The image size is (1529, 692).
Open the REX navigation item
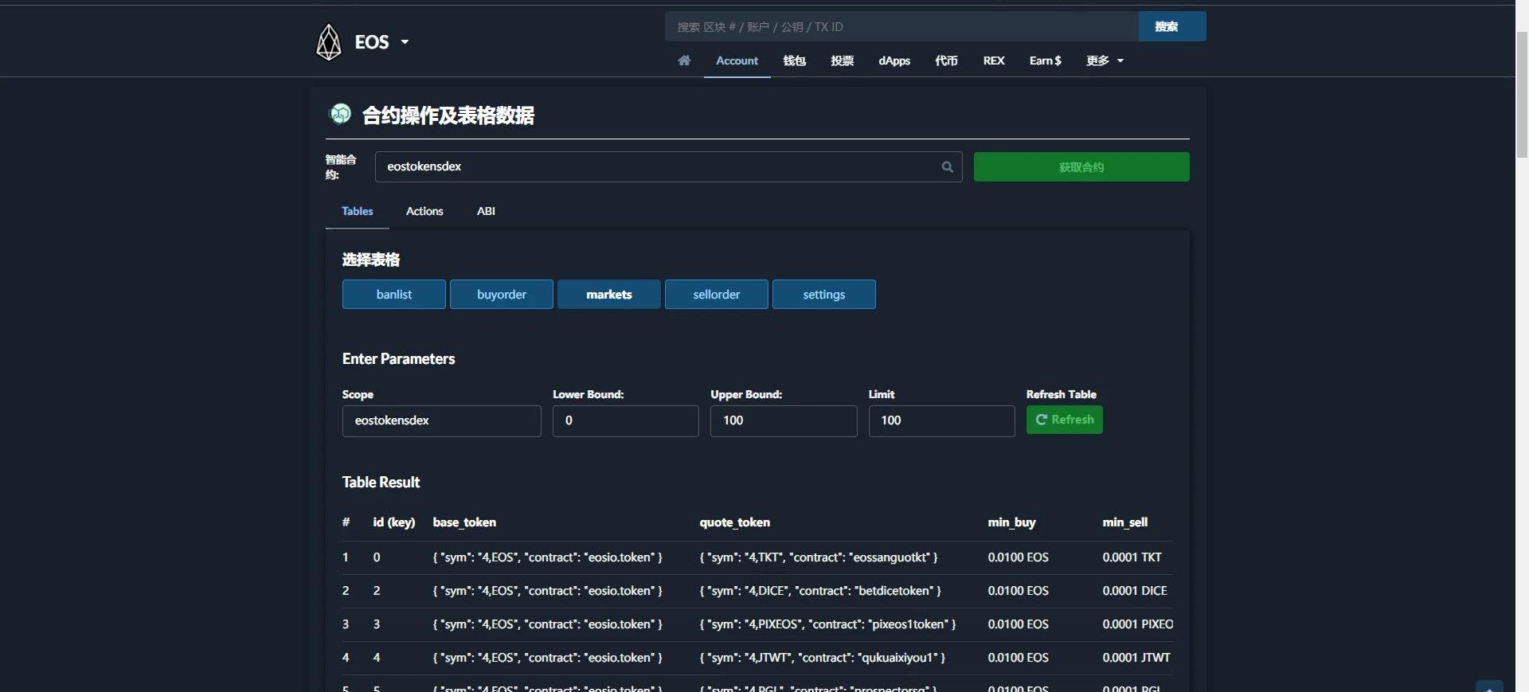point(993,61)
